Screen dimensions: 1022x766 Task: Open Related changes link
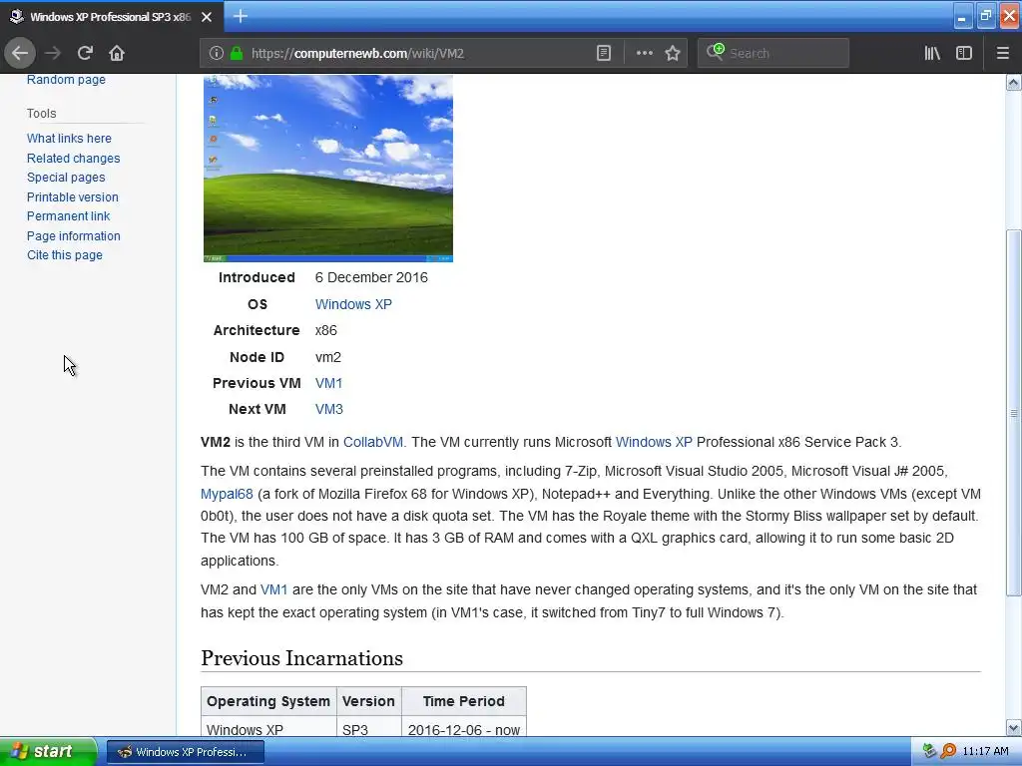pyautogui.click(x=74, y=159)
